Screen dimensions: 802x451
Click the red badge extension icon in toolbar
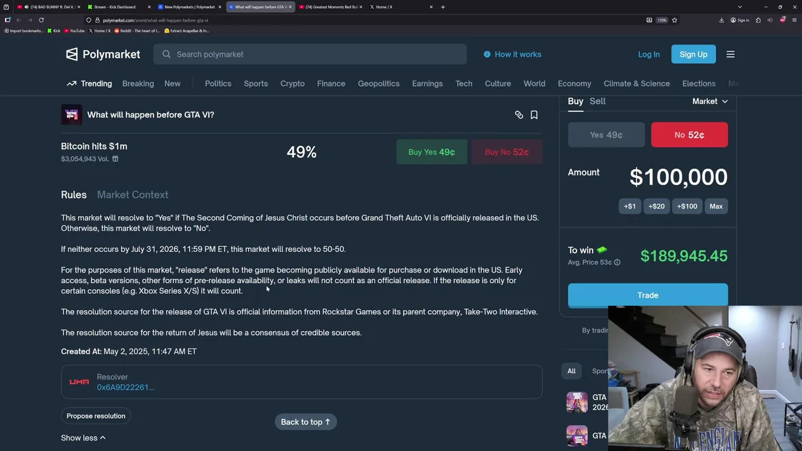tap(783, 20)
